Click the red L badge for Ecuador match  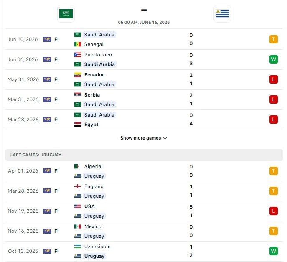tap(274, 79)
